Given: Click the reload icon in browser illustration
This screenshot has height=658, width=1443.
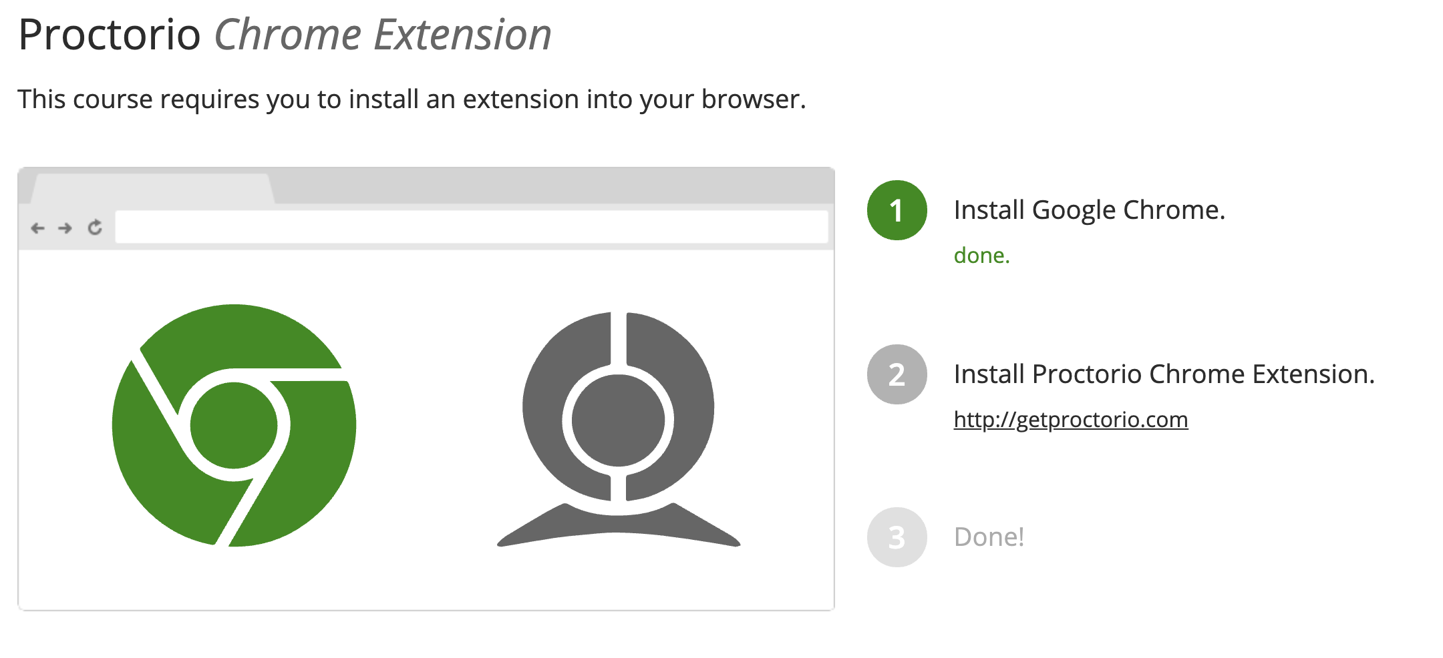Looking at the screenshot, I should (x=95, y=228).
